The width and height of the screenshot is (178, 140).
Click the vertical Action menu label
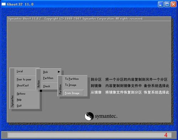tap(38, 84)
